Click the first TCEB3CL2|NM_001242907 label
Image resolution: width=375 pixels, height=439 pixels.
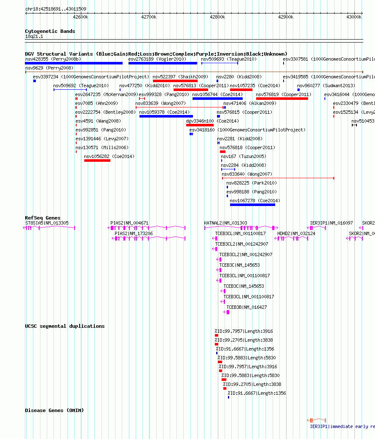click(241, 244)
